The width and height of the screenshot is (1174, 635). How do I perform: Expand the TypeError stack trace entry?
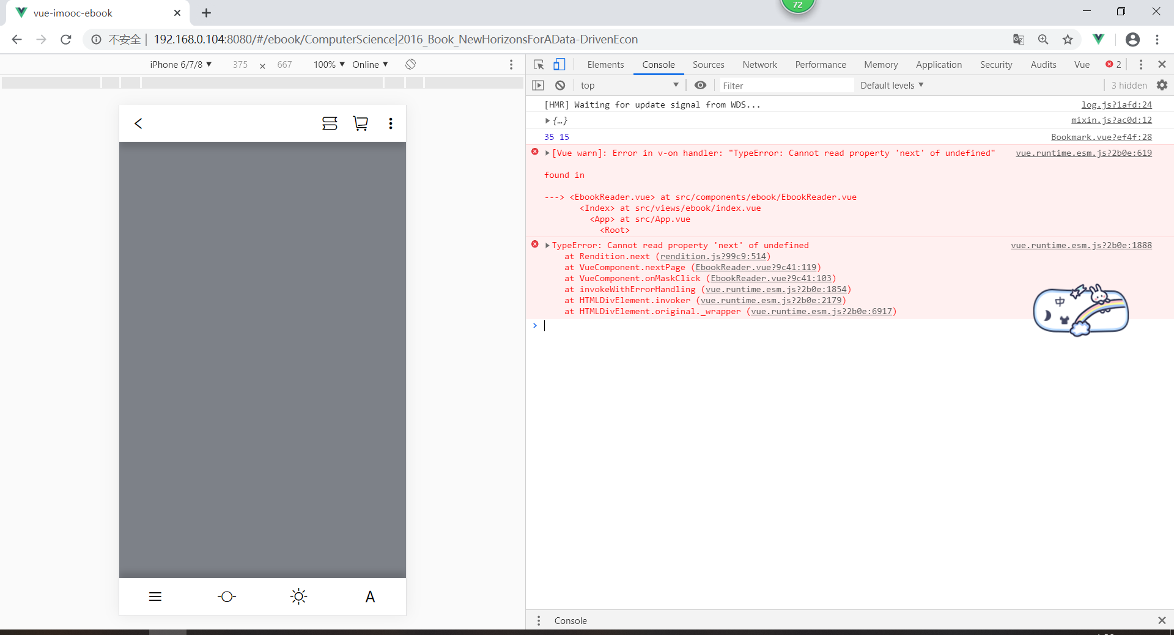click(547, 245)
